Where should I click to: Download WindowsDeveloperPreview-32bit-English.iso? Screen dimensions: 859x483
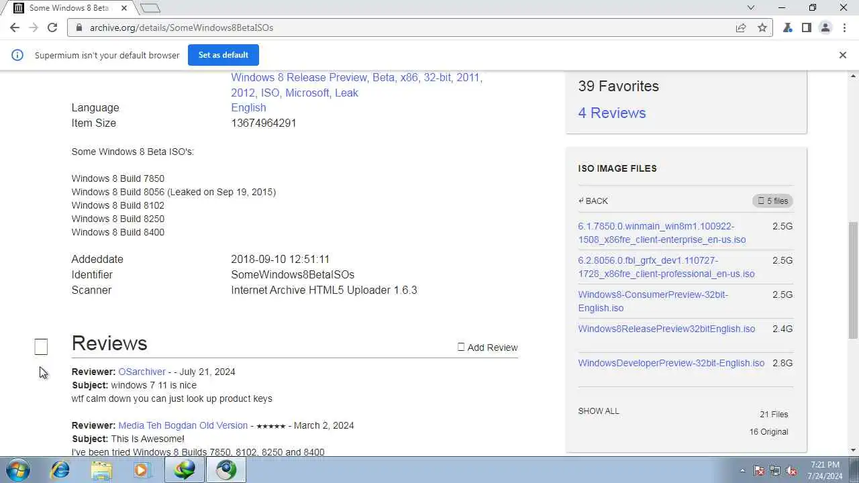tap(671, 363)
